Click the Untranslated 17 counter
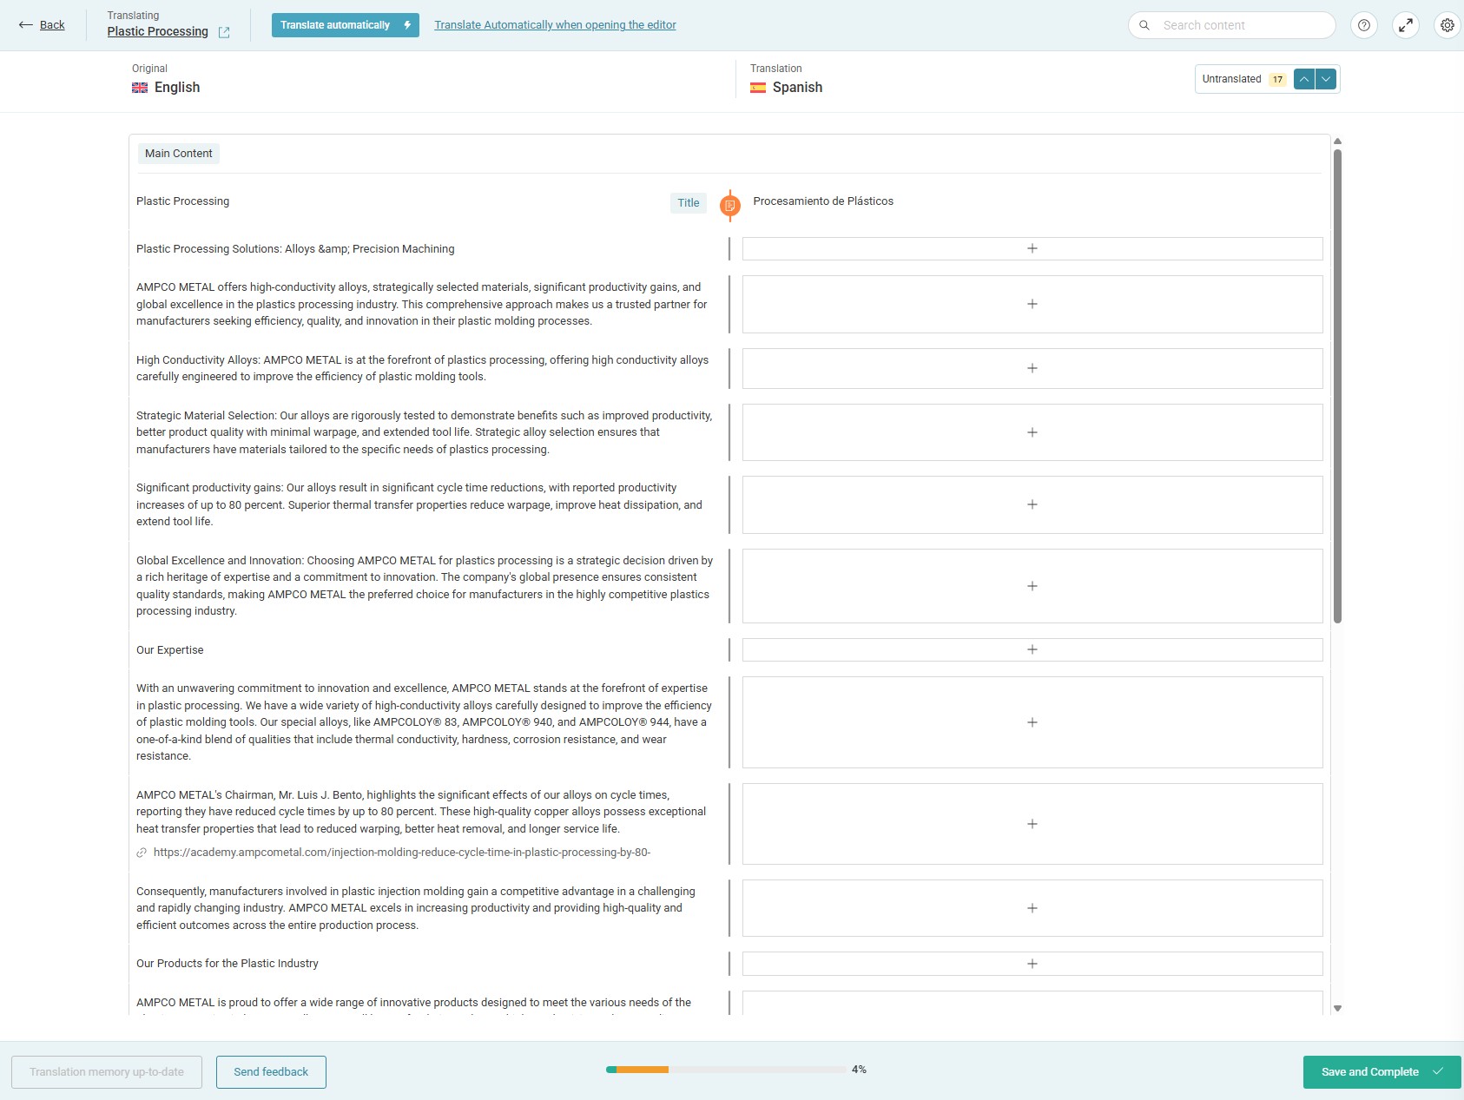 pyautogui.click(x=1244, y=79)
